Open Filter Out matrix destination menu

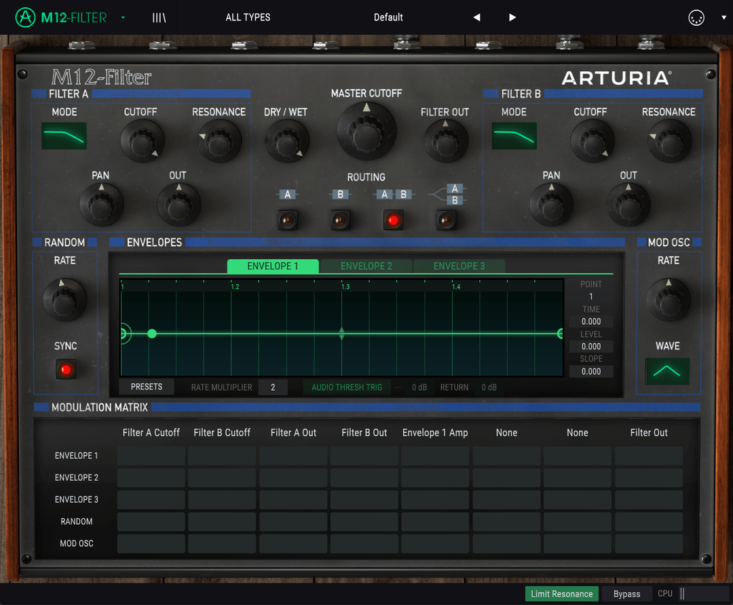click(648, 433)
